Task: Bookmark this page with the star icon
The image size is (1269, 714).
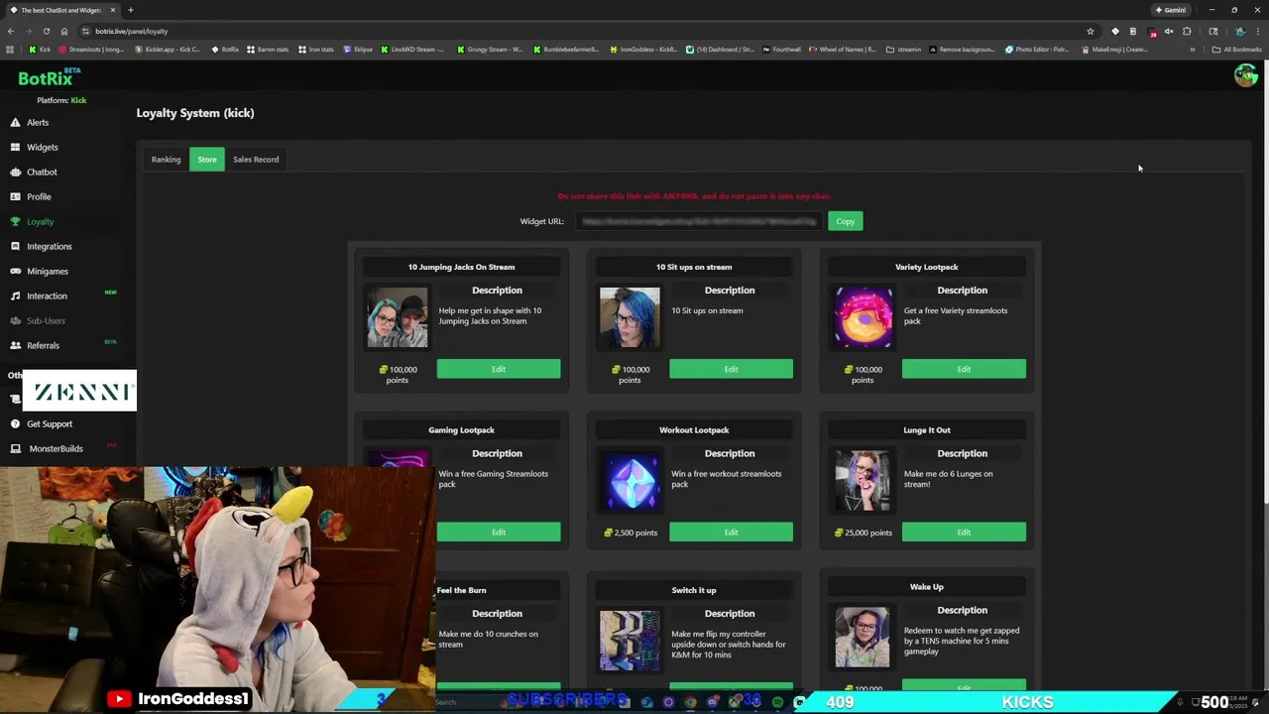Action: [1091, 31]
